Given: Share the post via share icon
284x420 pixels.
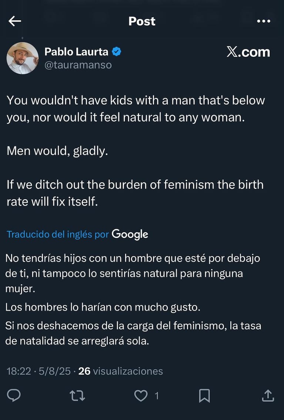Looking at the screenshot, I should pos(267,396).
